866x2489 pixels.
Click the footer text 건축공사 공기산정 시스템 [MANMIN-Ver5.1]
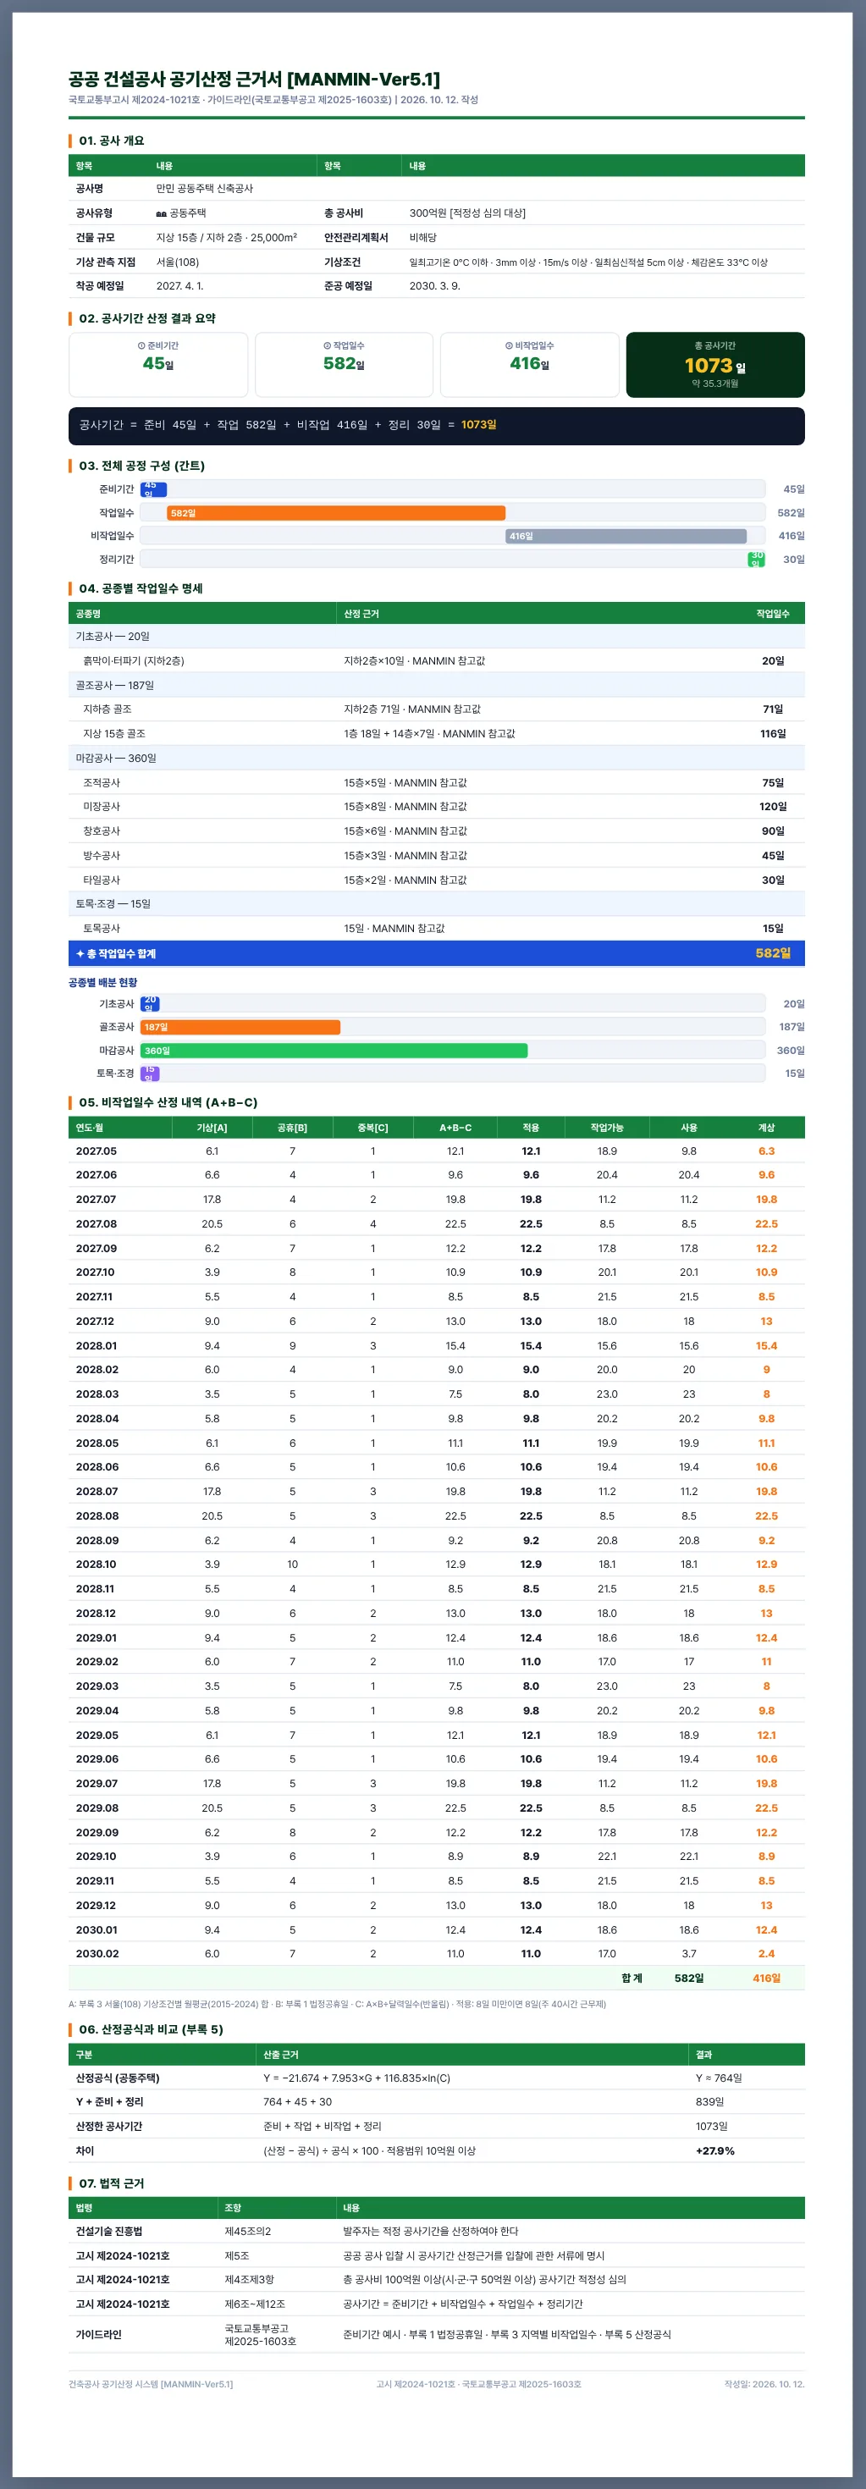[151, 2384]
